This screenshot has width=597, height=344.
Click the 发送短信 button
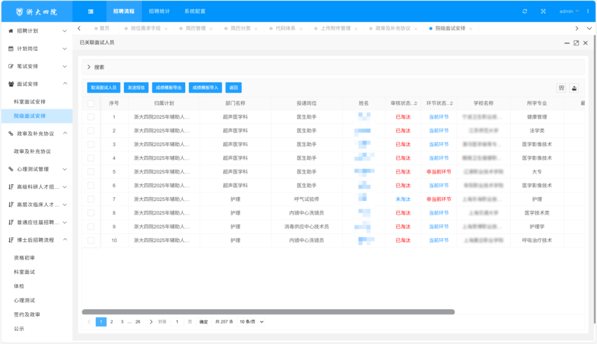point(136,88)
